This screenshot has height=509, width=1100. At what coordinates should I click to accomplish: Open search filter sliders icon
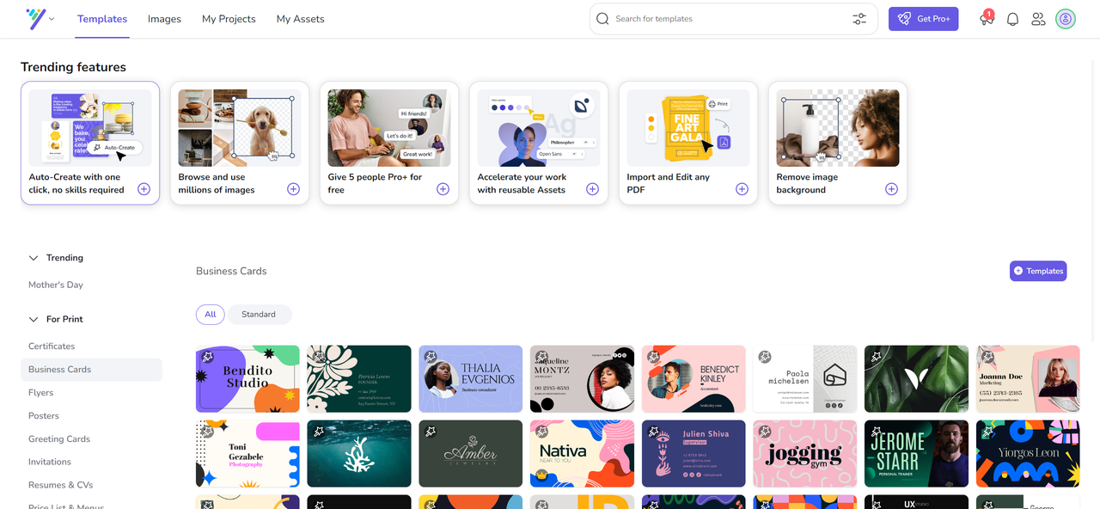(859, 19)
